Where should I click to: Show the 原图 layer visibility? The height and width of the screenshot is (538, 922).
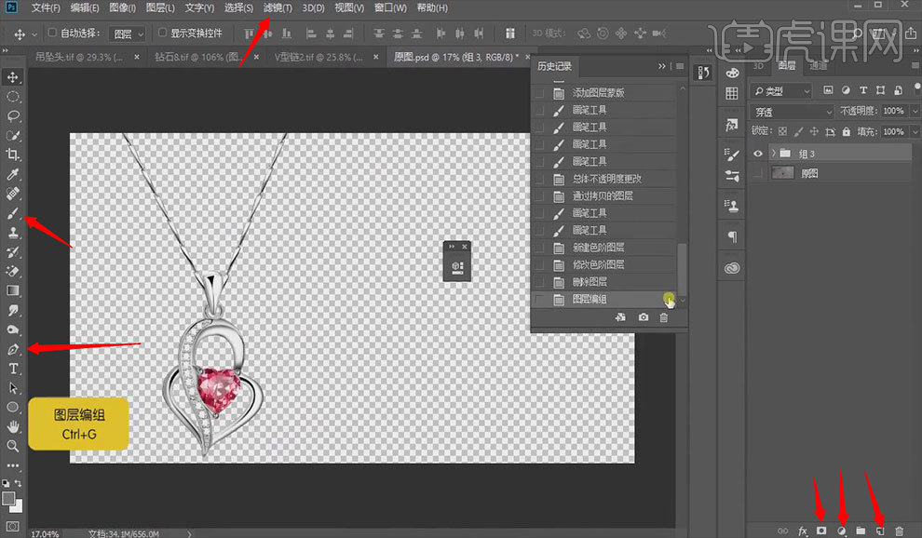tap(758, 173)
